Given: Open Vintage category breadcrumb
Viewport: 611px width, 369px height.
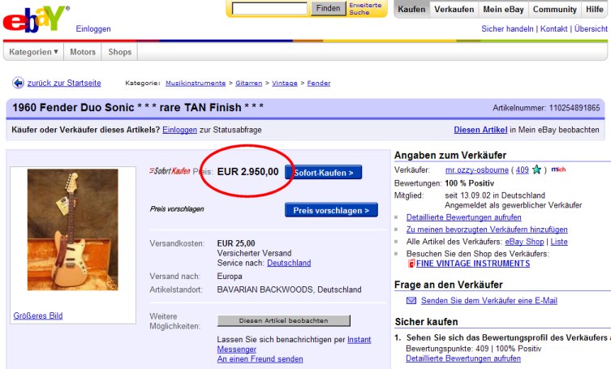Looking at the screenshot, I should [285, 83].
